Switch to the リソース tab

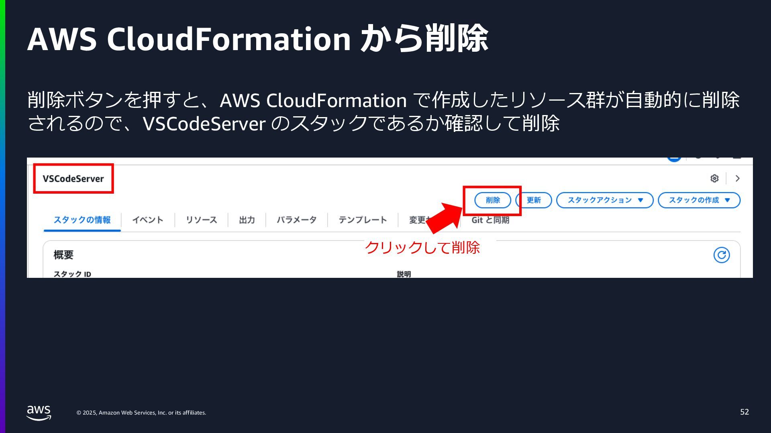201,220
